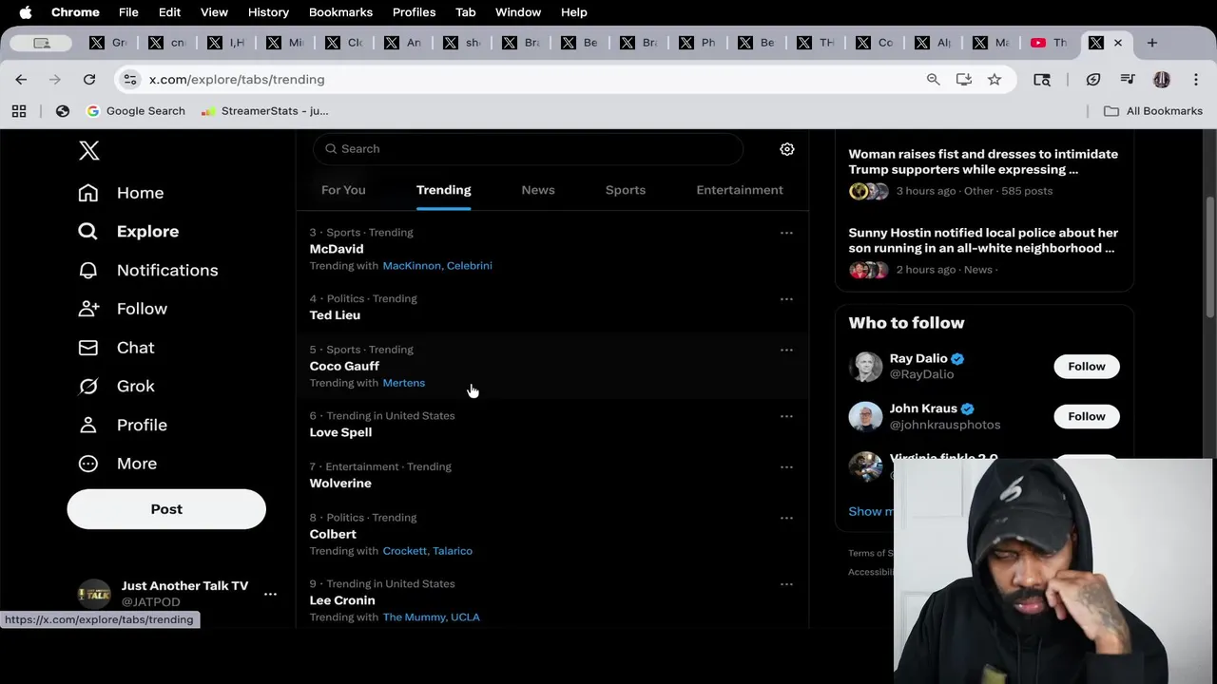Switch to the News tab

pos(538,190)
